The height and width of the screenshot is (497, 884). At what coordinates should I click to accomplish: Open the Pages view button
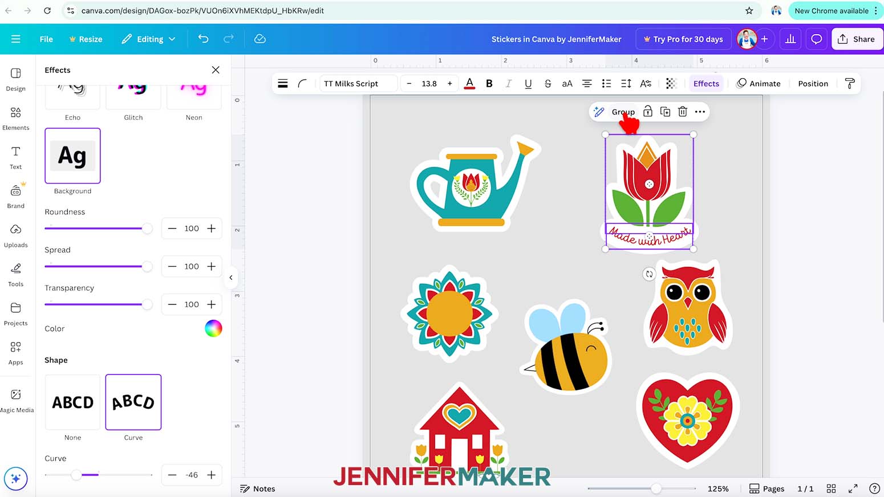pos(767,488)
